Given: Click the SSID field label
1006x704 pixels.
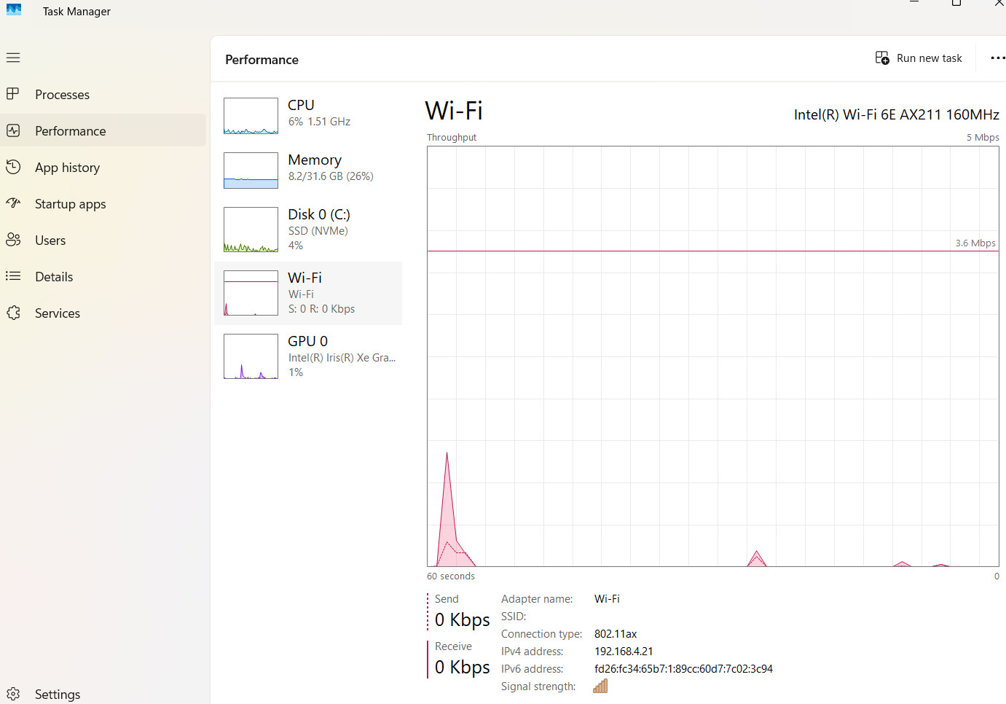Looking at the screenshot, I should (x=514, y=617).
